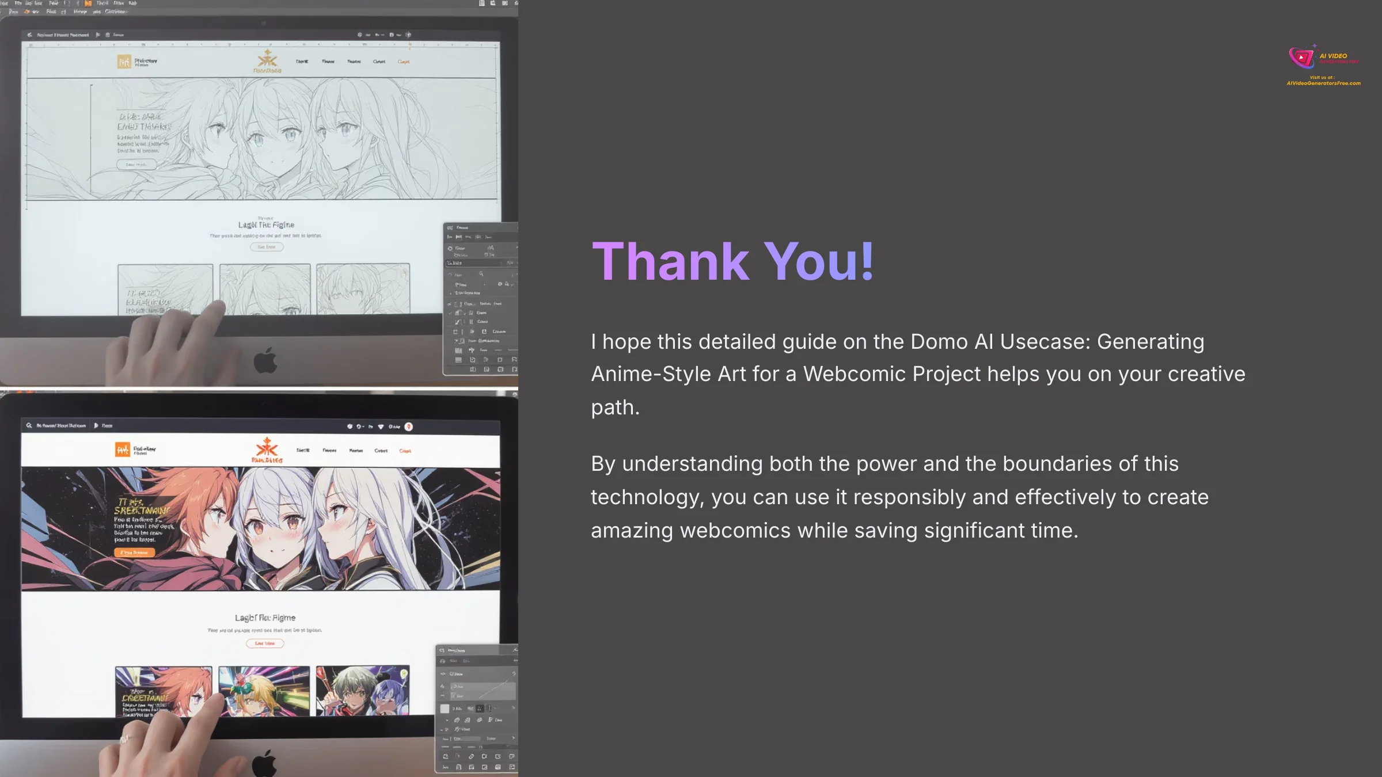The width and height of the screenshot is (1382, 777).
Task: Click red outlined pill button in colored mockup
Action: click(265, 643)
